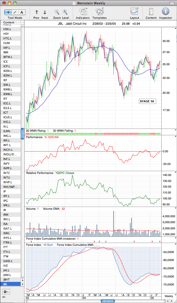
Task: Open 30 WMA pane options triangle
Action: [x=175, y=130]
